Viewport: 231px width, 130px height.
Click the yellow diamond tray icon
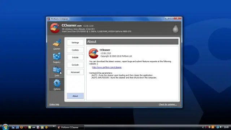tap(209, 127)
